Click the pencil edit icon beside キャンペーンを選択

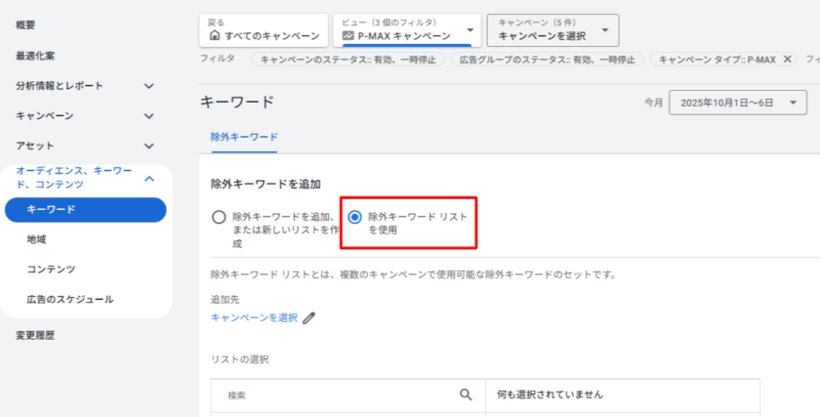tap(309, 317)
